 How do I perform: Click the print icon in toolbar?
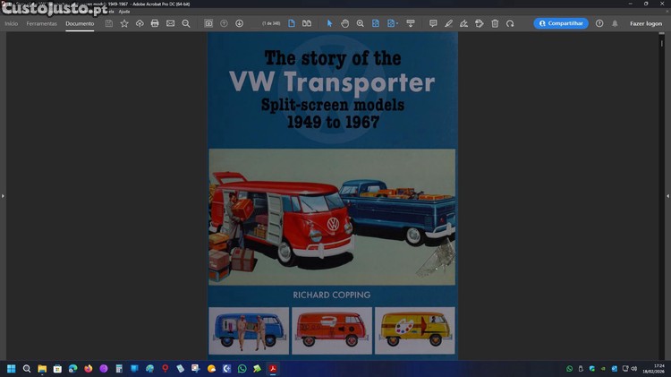pyautogui.click(x=155, y=23)
